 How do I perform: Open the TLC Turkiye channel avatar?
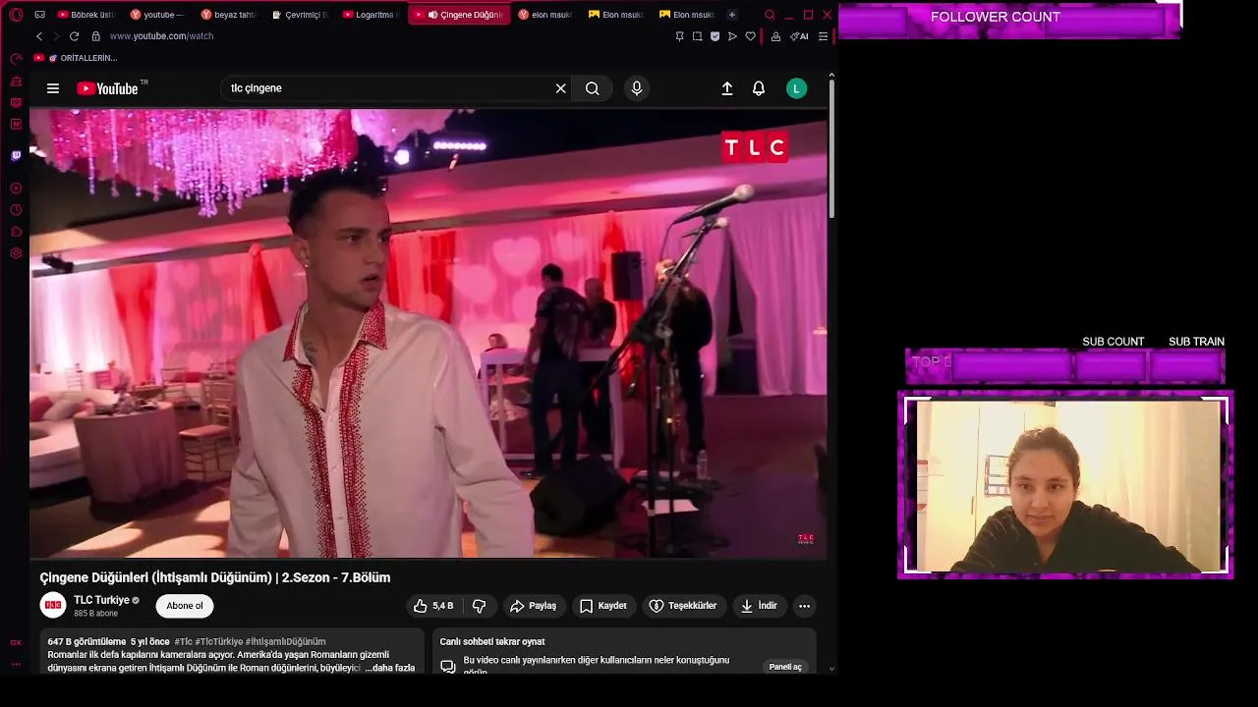tap(53, 606)
